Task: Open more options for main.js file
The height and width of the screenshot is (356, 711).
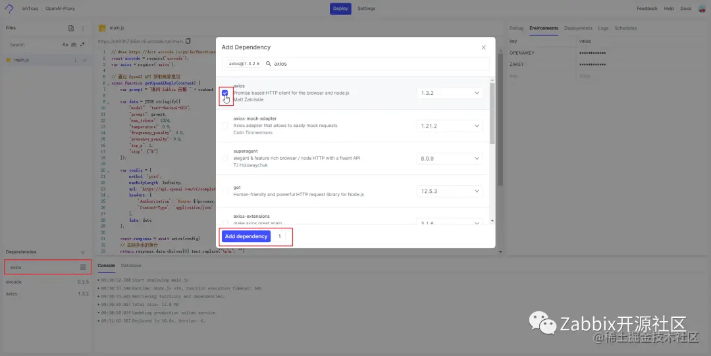Action: [x=75, y=60]
